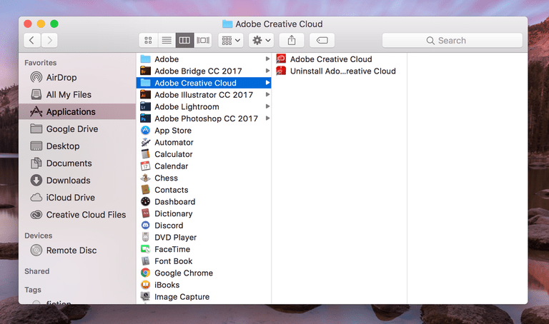Open Downloads in the sidebar
549x324 pixels.
click(77, 180)
